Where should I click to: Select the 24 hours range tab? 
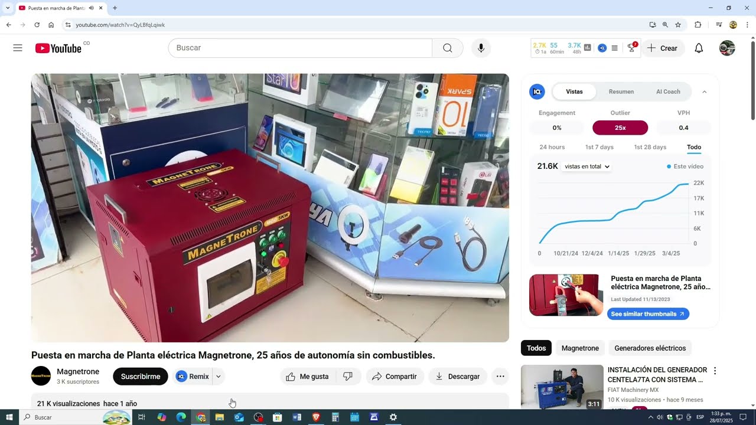552,147
